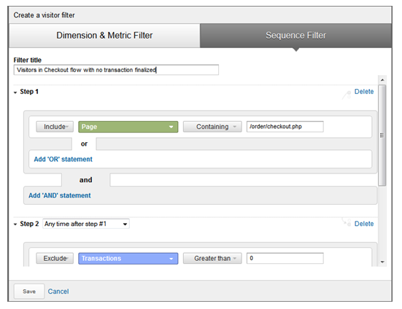Viewport: 402px width, 309px height.
Task: Select the Sequence Filter tab
Action: point(296,36)
